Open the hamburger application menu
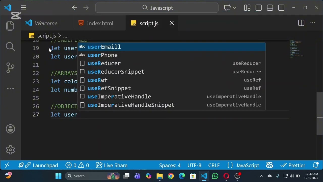The image size is (323, 182). pyautogui.click(x=23, y=8)
